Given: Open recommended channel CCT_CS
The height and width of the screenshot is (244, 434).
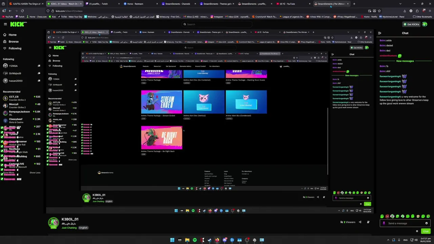Looking at the screenshot, I should point(21,98).
